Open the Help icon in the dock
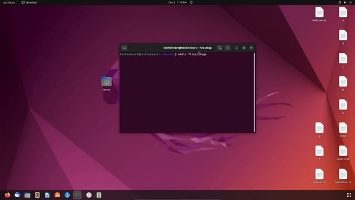 coord(67,195)
